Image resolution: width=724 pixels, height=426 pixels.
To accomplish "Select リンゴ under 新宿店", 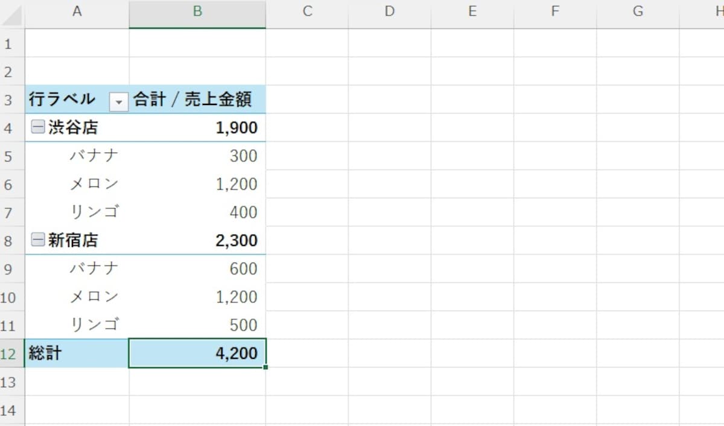I will (x=77, y=325).
